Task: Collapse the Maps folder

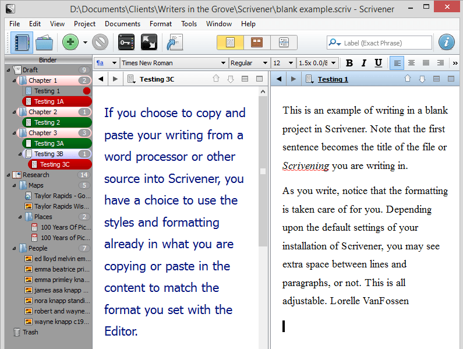Action: pos(14,186)
